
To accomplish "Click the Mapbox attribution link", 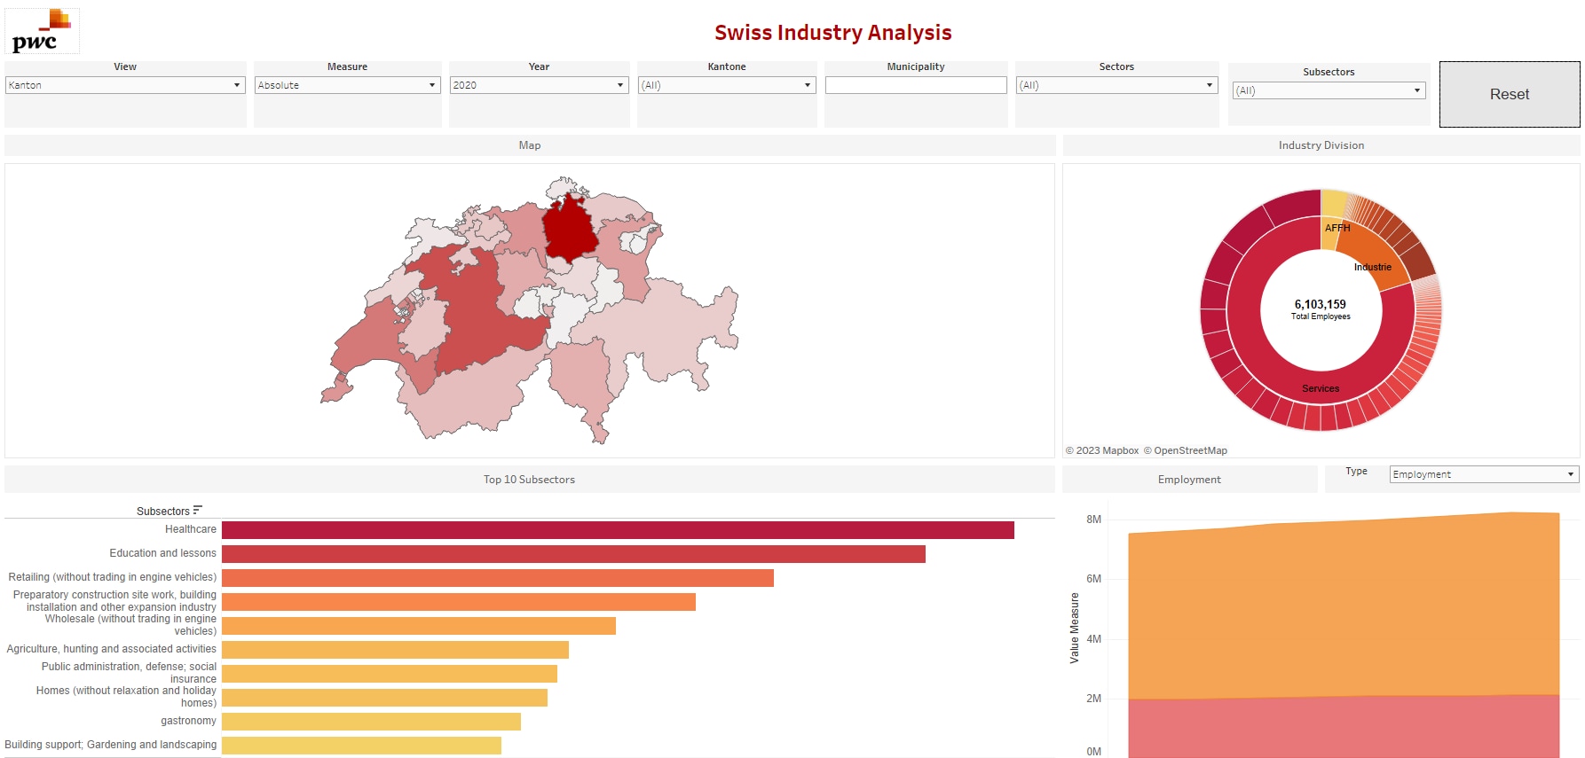I will tap(1102, 450).
